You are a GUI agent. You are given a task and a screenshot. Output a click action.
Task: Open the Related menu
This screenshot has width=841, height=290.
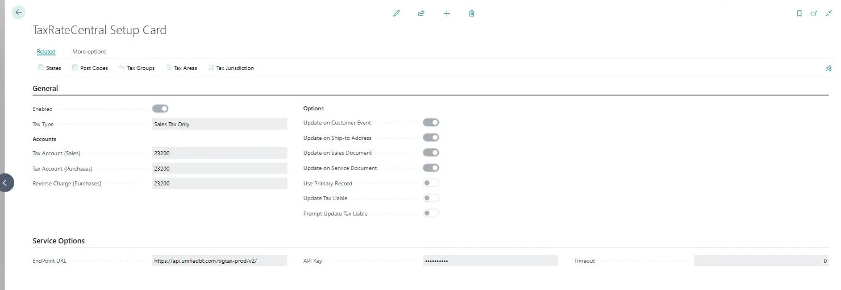click(x=46, y=52)
